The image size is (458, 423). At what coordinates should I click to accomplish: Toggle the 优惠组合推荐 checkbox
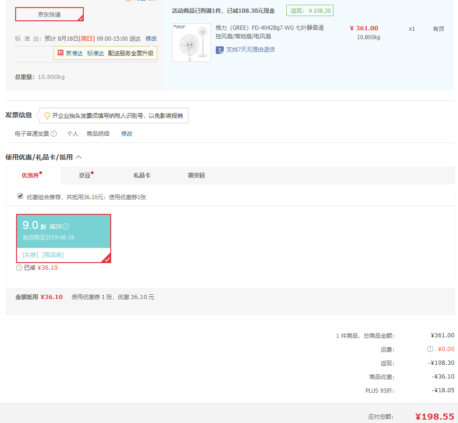[20, 196]
